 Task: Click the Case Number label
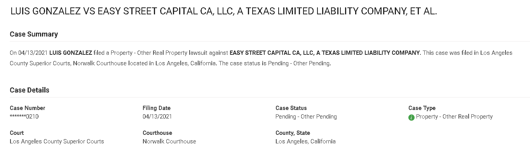click(28, 108)
